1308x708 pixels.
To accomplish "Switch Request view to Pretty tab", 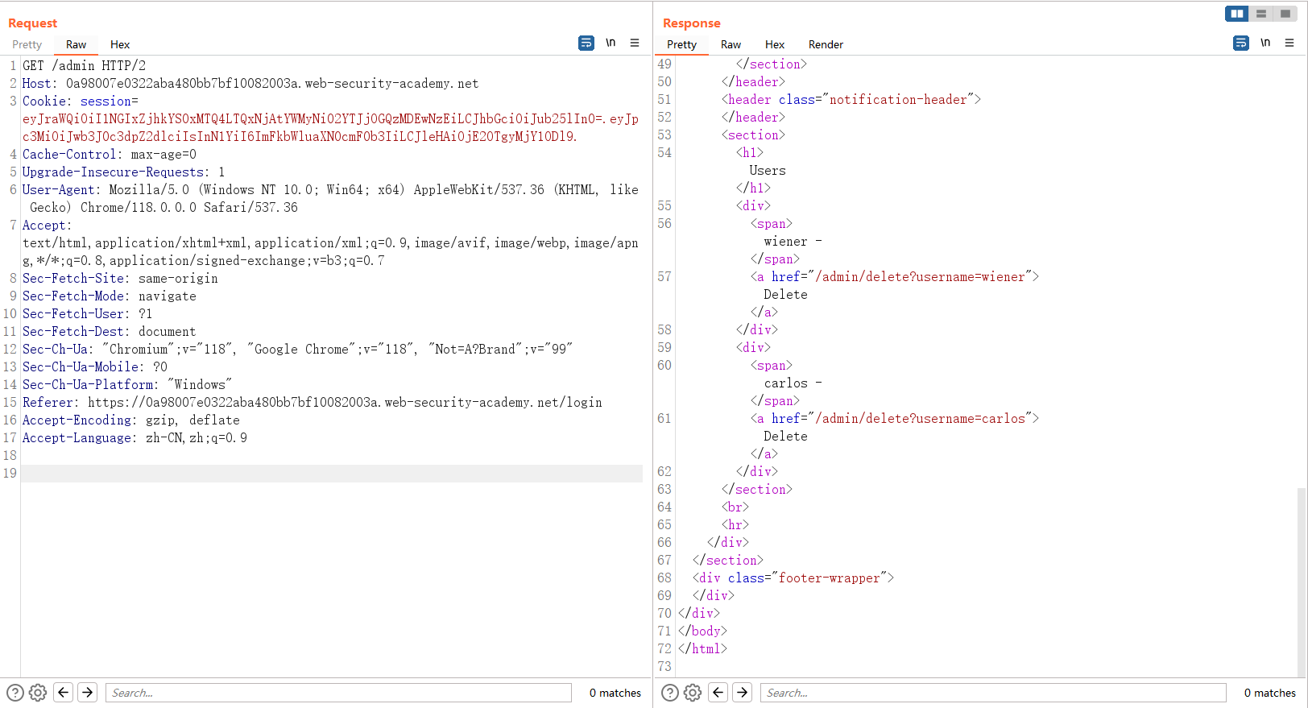I will pos(27,44).
